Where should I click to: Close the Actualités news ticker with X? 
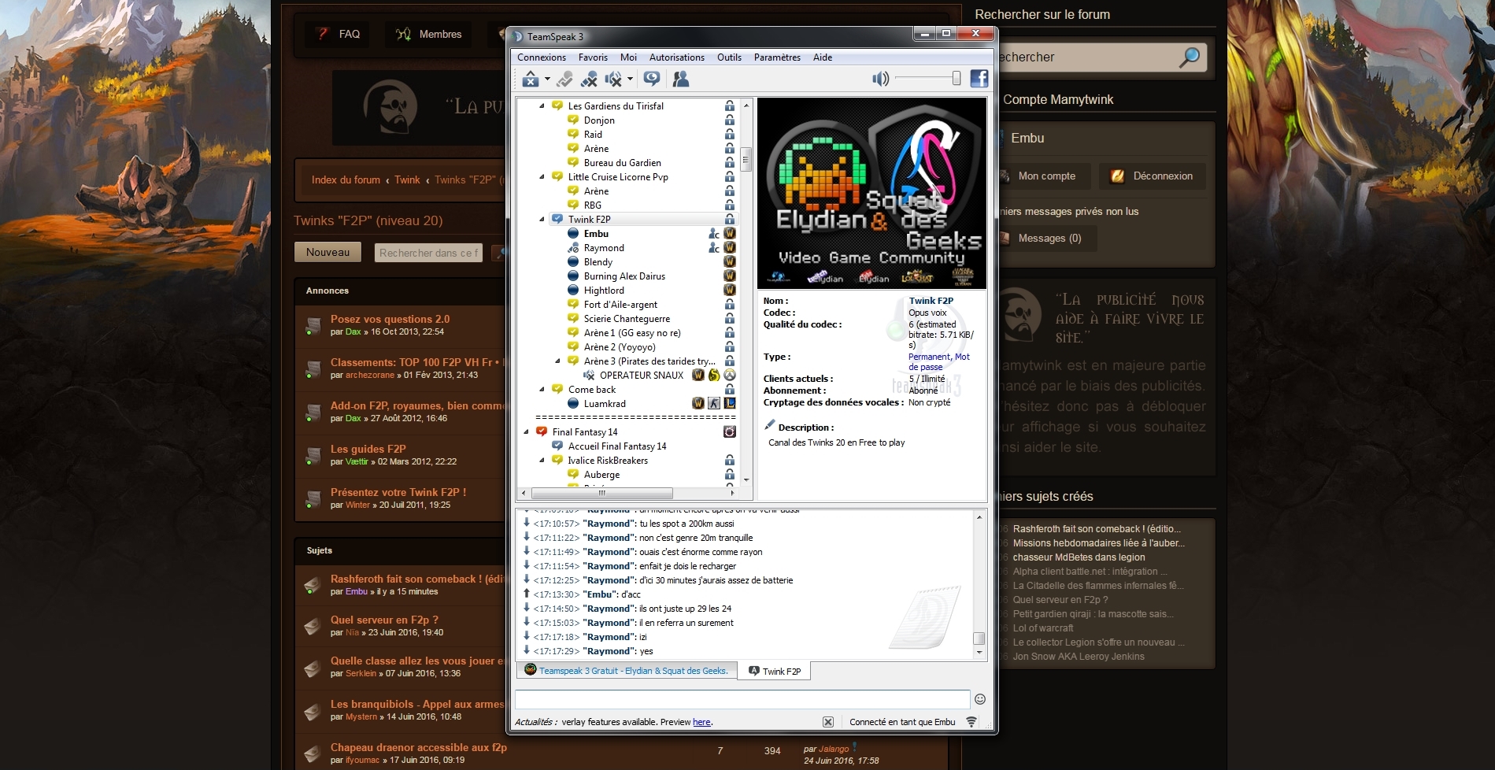(x=828, y=722)
